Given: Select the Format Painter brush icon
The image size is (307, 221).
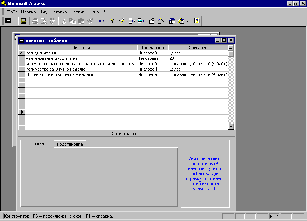Looking at the screenshot, I should 90,21.
